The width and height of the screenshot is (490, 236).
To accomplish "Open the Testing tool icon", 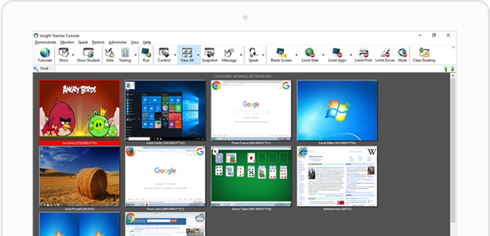I will [125, 52].
